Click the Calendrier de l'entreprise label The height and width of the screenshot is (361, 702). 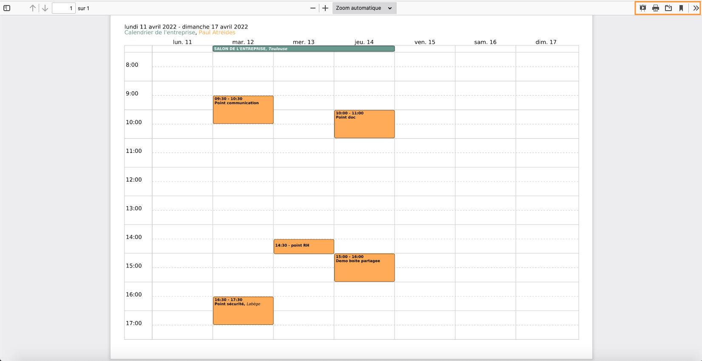click(x=160, y=32)
